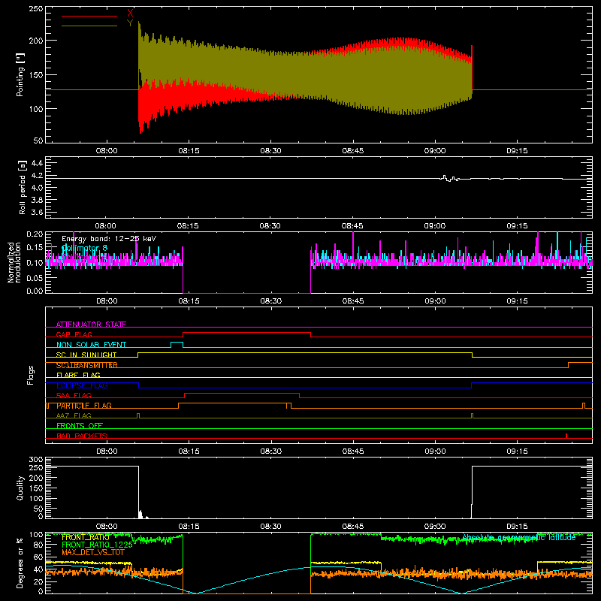The width and height of the screenshot is (601, 601).
Task: Click the cyan NON_SOLAR_EVENT raised pulse
Action: point(177,345)
